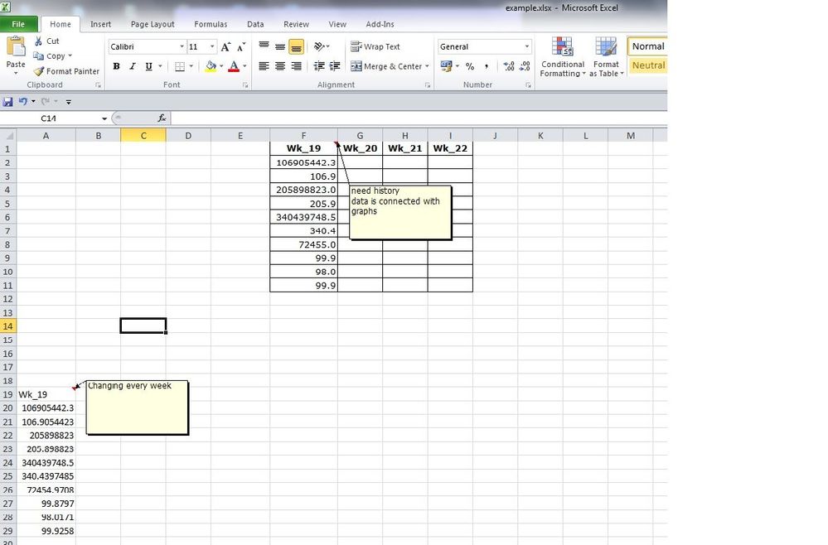
Task: Open Format as Table gallery
Action: tap(606, 57)
